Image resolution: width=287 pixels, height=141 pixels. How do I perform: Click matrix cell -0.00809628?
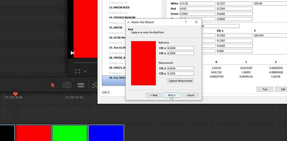click(276, 72)
